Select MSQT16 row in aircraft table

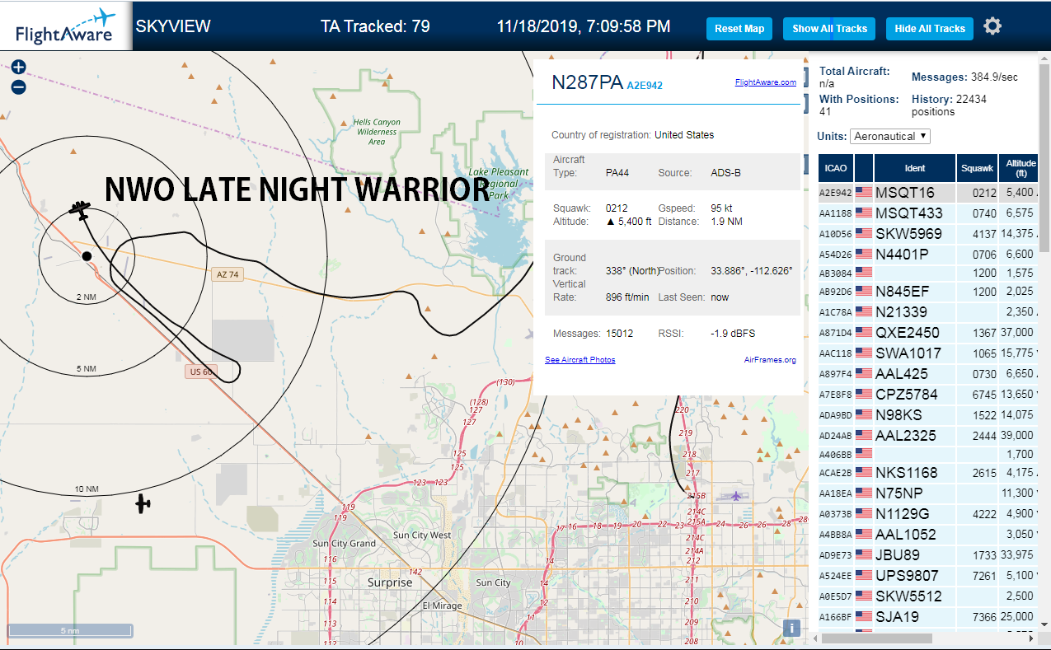928,193
